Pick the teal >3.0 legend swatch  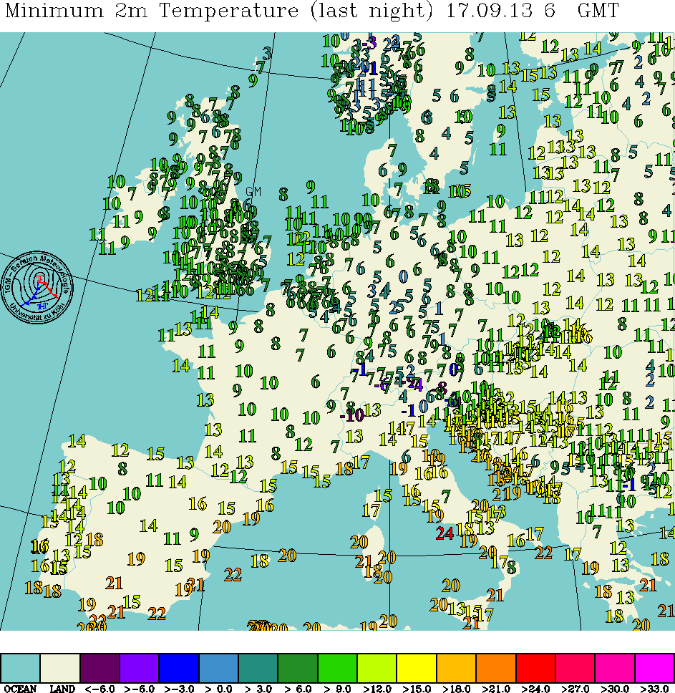click(258, 667)
